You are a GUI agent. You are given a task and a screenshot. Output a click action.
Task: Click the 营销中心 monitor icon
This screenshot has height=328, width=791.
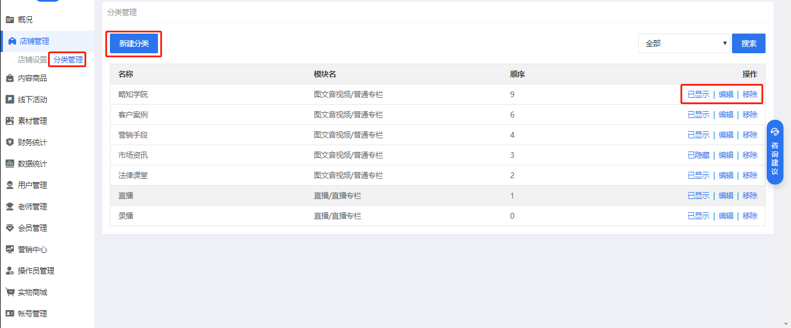[10, 249]
